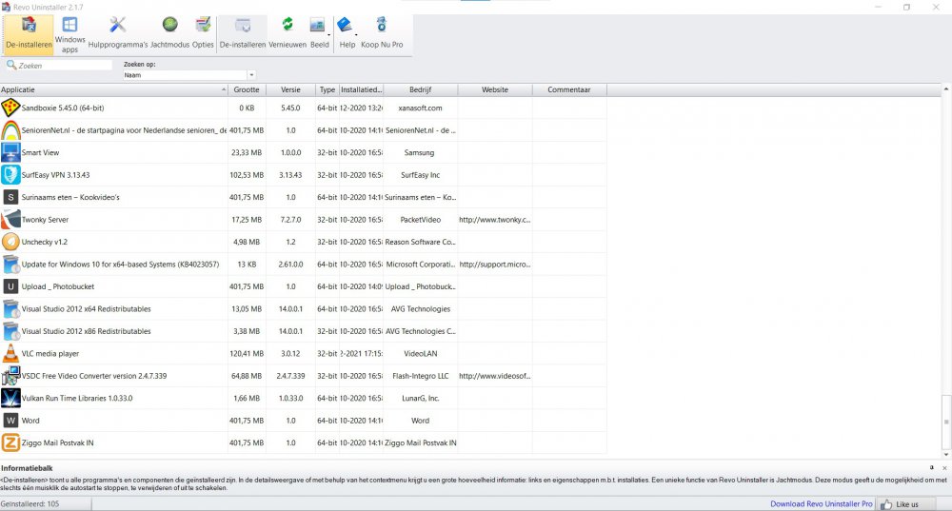Screen dimensions: 952x511
Task: Pin the Informatiebalk panel
Action: point(932,469)
